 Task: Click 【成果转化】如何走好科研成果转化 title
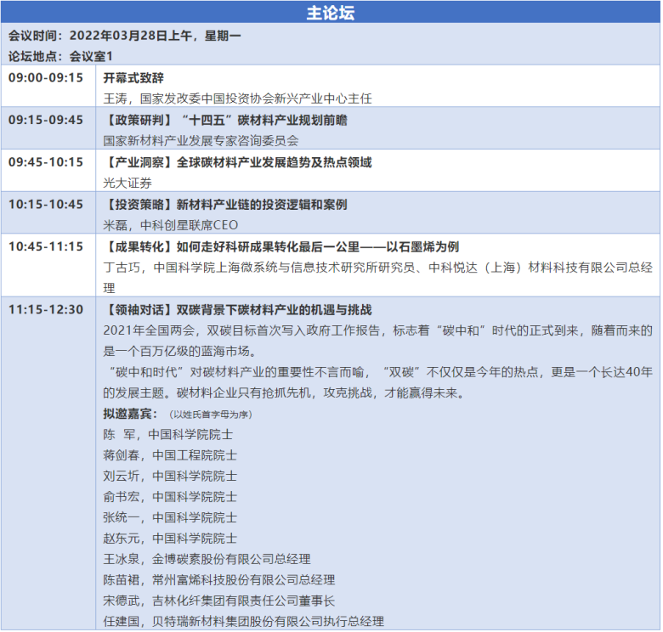pyautogui.click(x=281, y=246)
